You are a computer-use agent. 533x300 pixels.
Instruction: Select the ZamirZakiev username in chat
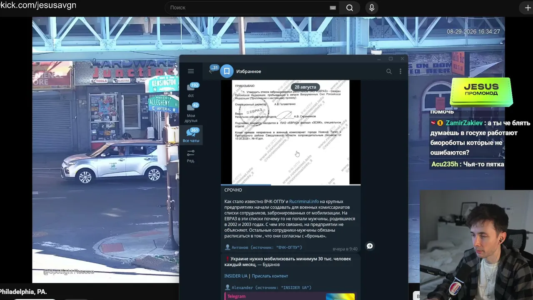[464, 123]
